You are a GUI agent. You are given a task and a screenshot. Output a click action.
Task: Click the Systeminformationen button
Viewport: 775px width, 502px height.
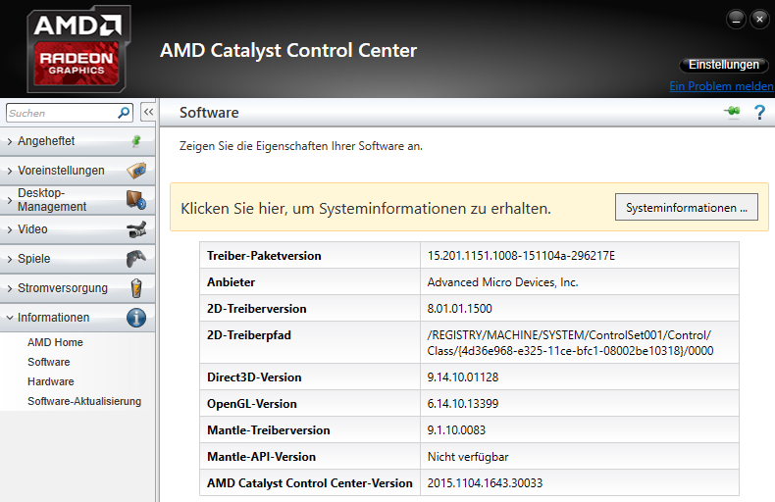(x=686, y=208)
